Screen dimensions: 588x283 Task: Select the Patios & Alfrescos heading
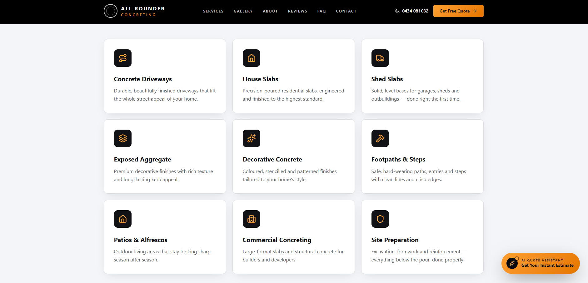tap(141, 240)
